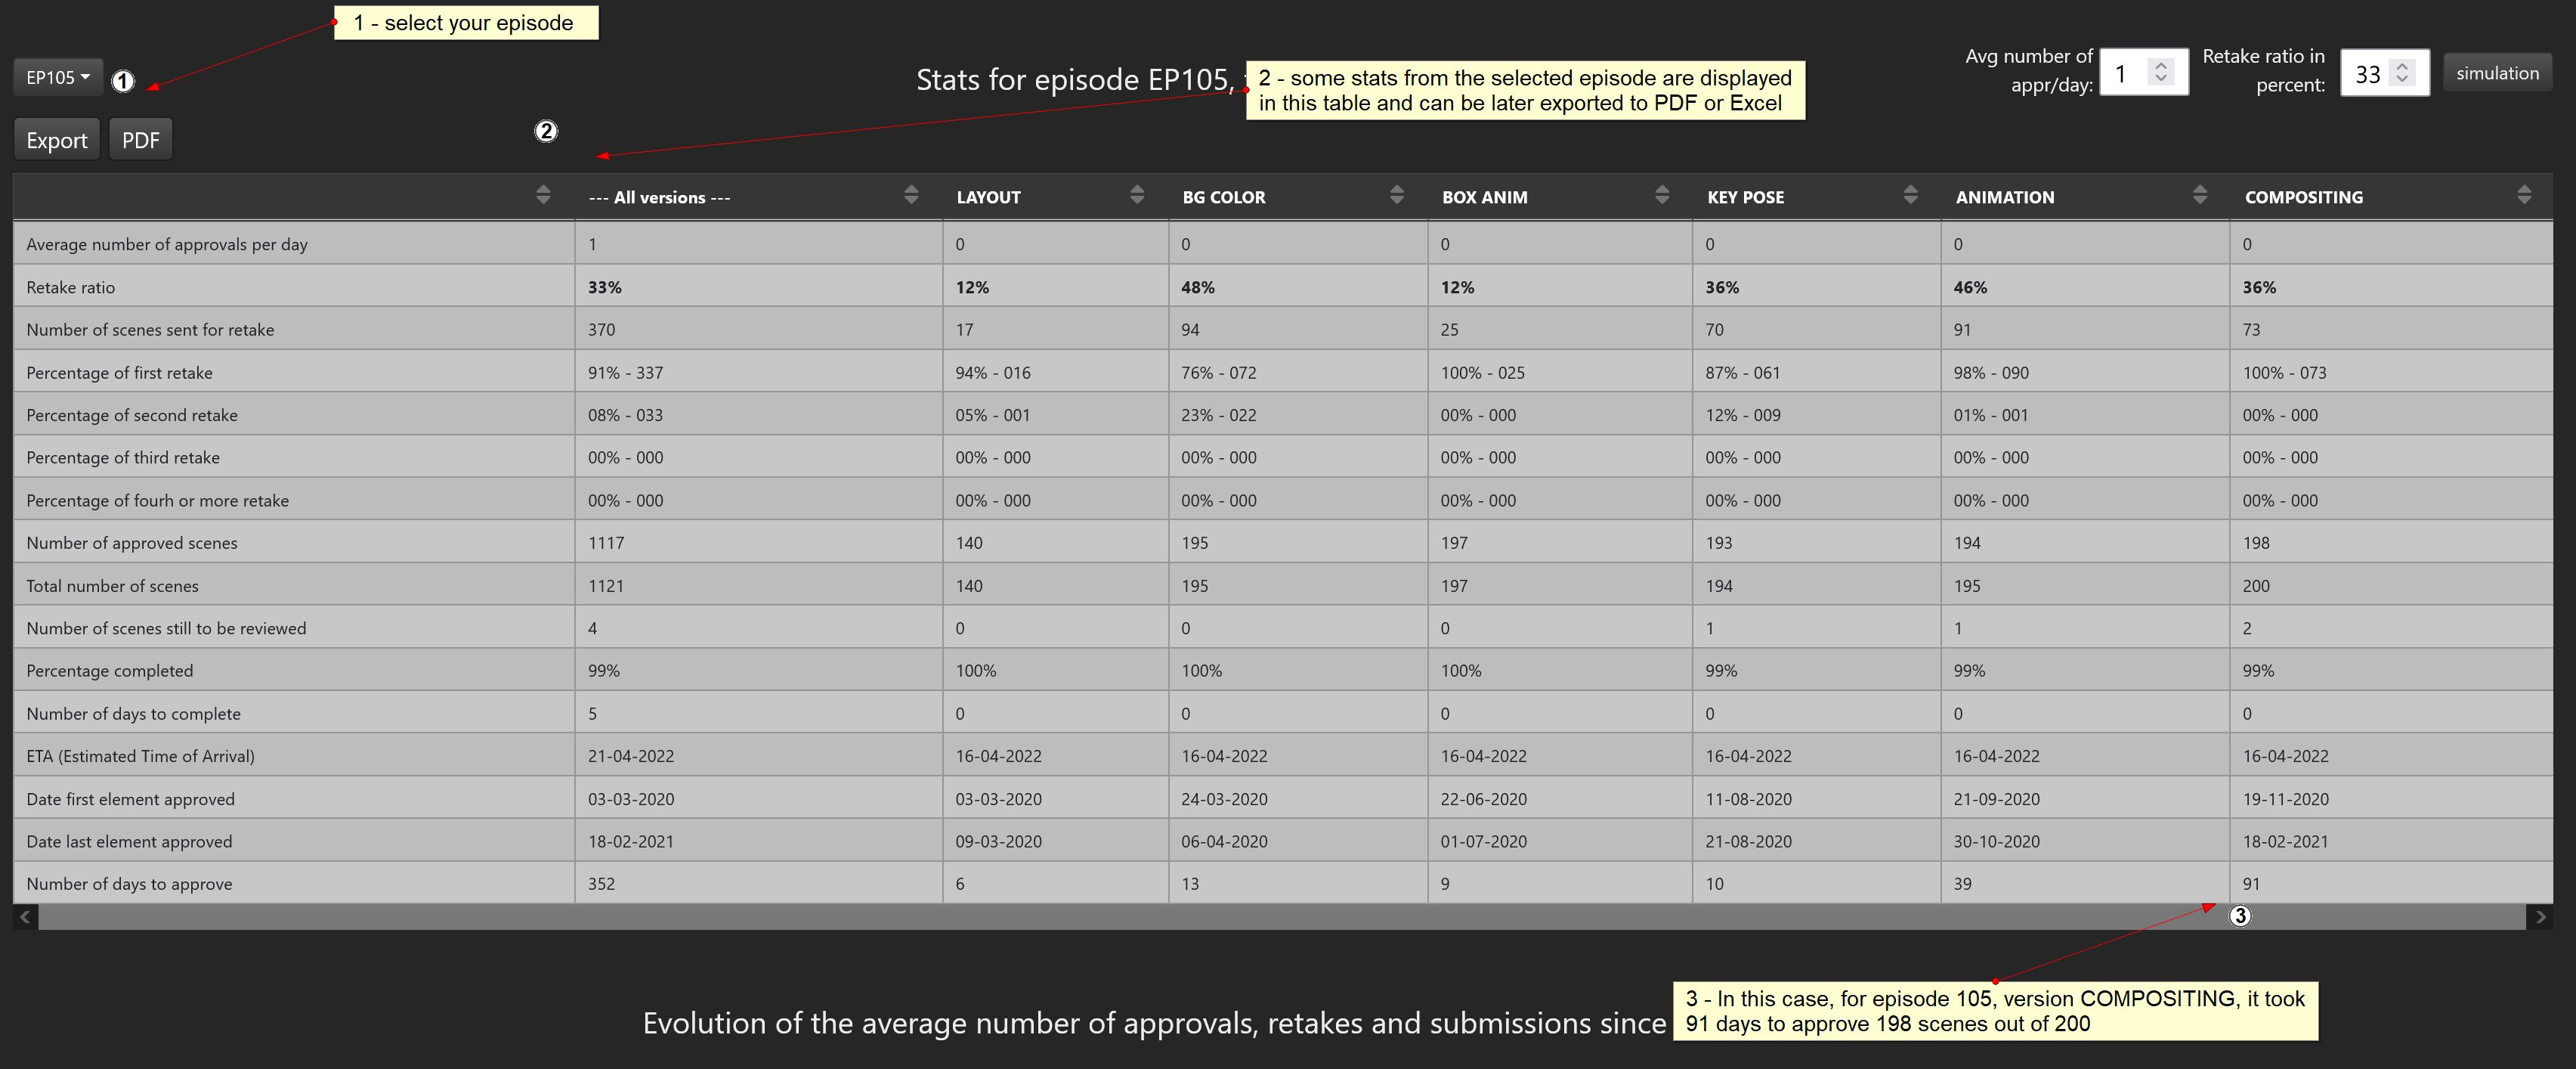Click the sort icon on COMPOSITING column
This screenshot has width=2576, height=1069.
pyautogui.click(x=2522, y=195)
